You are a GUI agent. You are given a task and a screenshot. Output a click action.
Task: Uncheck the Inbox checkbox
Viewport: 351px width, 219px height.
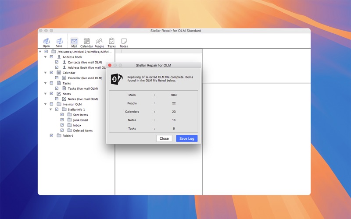click(x=62, y=125)
